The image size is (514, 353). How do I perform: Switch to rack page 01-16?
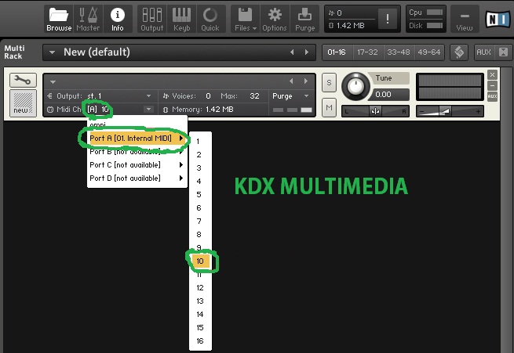click(x=337, y=52)
